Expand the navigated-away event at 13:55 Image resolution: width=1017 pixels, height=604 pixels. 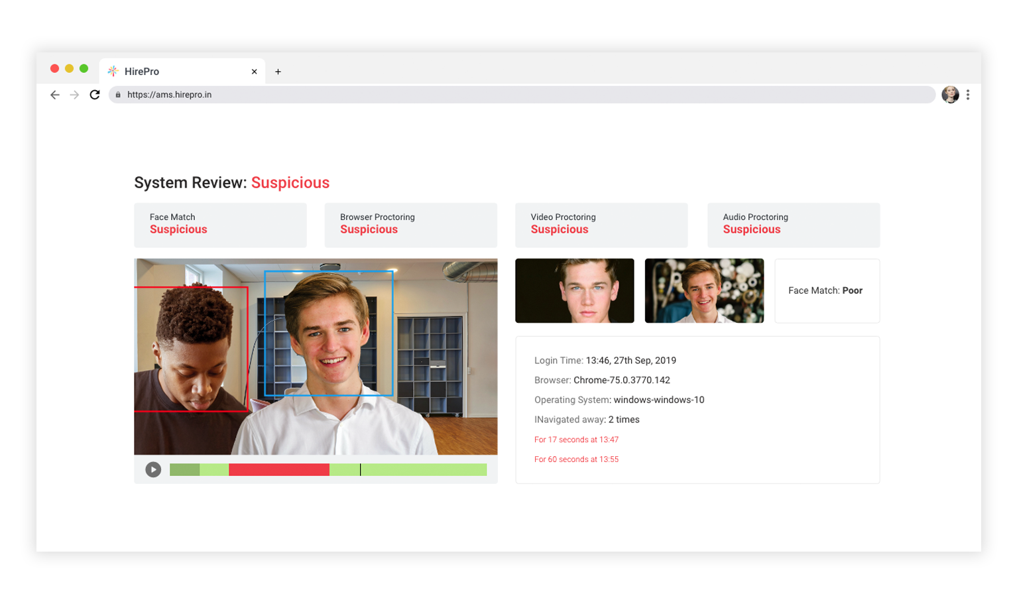point(576,459)
